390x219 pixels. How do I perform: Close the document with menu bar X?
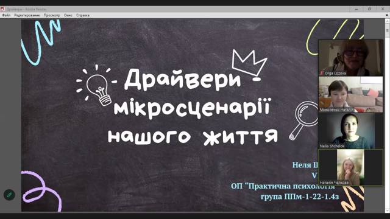387,15
